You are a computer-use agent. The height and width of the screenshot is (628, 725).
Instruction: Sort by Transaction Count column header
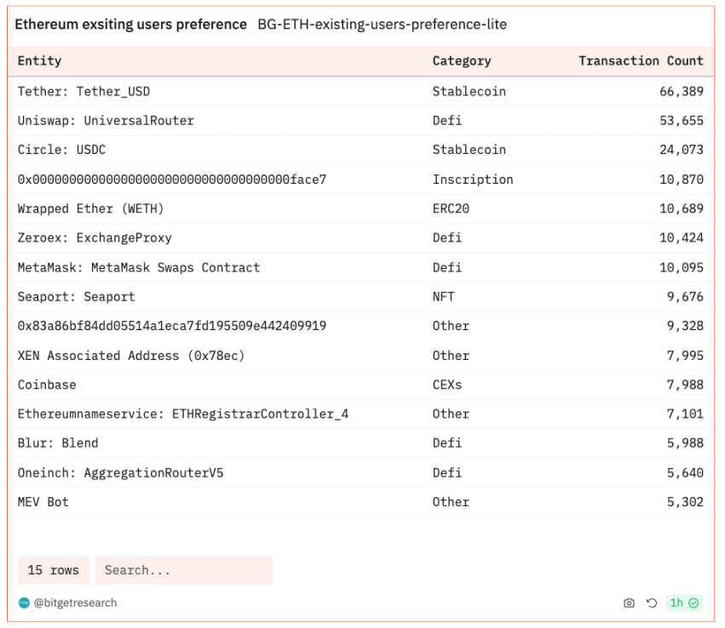point(641,61)
